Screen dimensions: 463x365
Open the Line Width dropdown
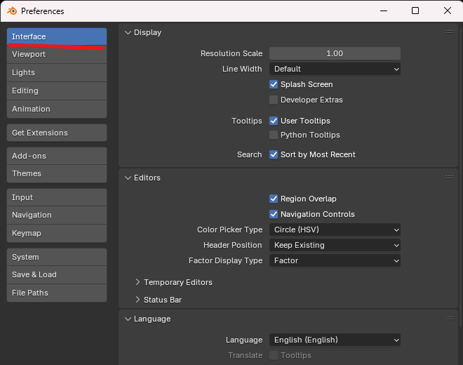click(335, 69)
